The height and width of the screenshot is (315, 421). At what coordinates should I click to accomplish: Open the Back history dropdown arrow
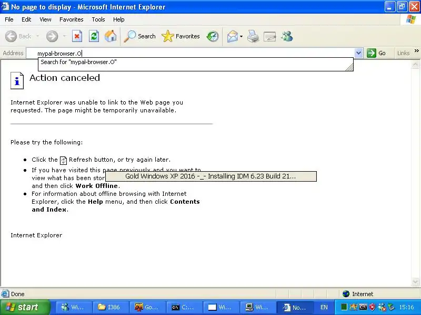coord(37,36)
